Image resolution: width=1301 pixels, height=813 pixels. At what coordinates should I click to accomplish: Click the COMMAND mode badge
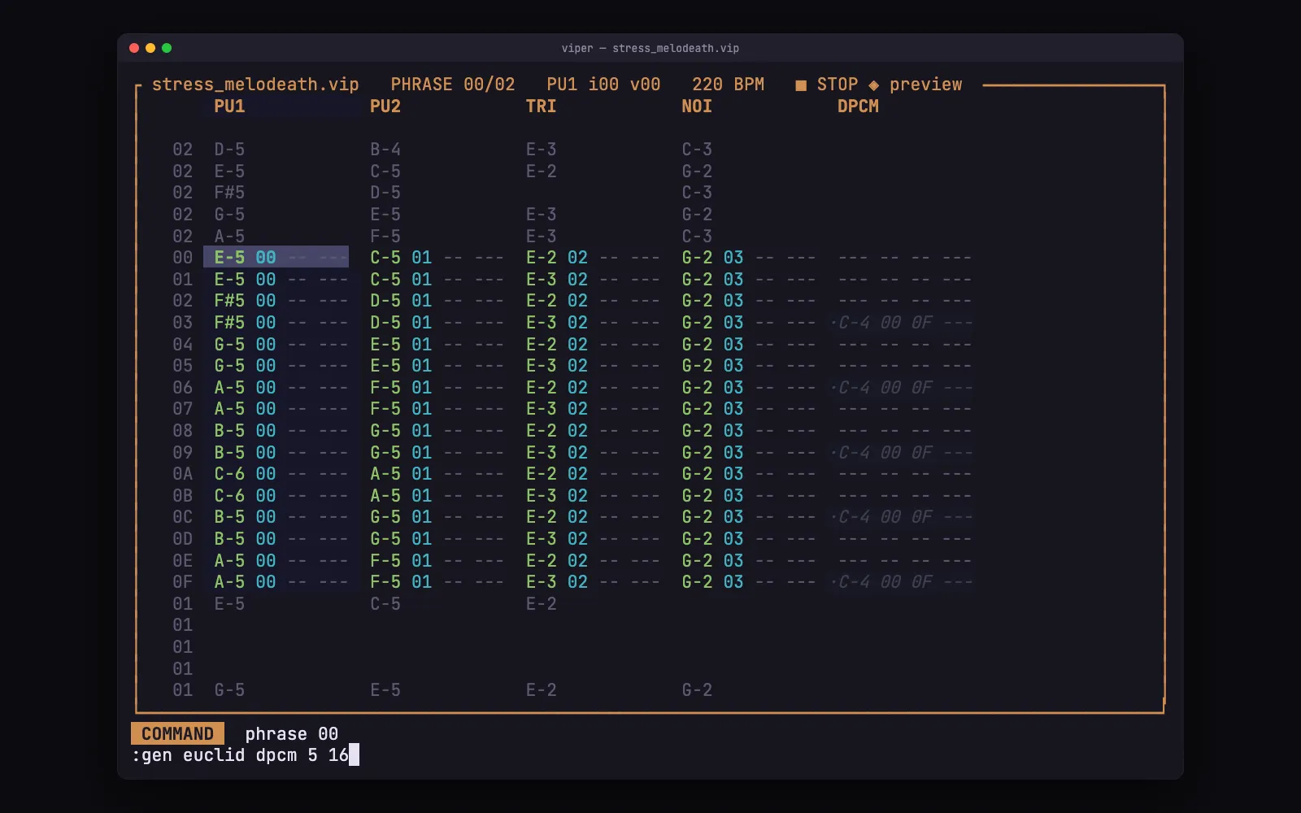[x=177, y=734]
